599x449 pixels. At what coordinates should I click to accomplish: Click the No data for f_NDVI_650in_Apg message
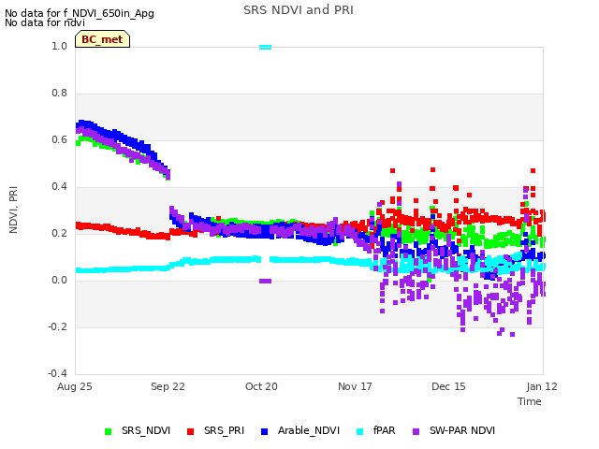(x=80, y=13)
